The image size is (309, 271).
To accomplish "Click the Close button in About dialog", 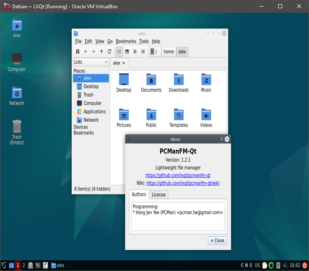I will (218, 240).
